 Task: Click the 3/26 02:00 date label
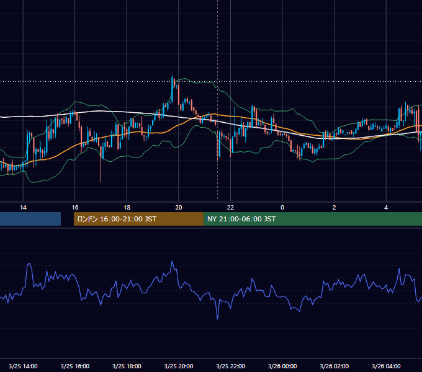click(334, 366)
